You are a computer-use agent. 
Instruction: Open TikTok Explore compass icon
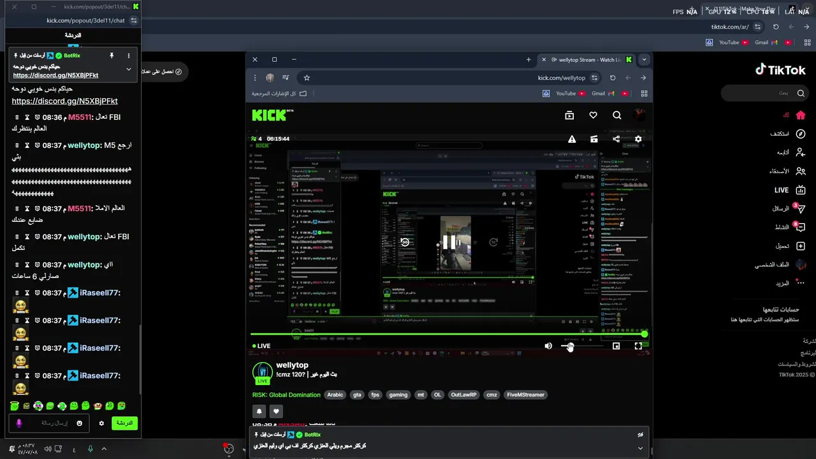point(801,134)
